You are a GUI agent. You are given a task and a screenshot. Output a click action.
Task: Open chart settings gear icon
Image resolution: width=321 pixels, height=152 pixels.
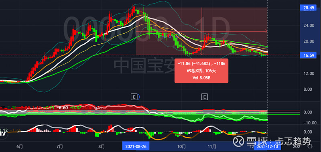(x=310, y=147)
